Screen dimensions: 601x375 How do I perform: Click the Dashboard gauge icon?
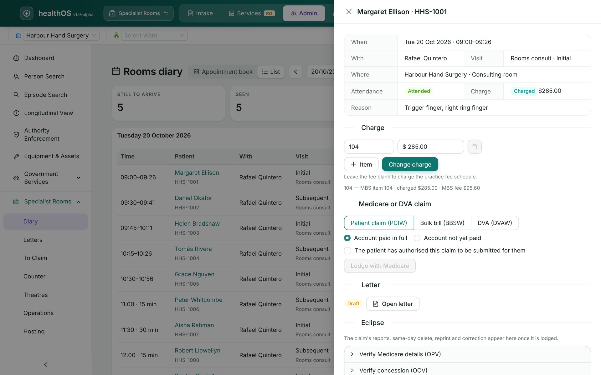point(16,58)
